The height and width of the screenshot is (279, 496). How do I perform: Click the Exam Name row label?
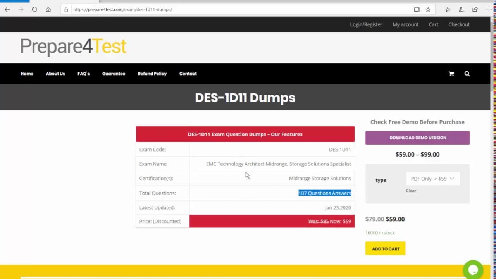tap(153, 164)
